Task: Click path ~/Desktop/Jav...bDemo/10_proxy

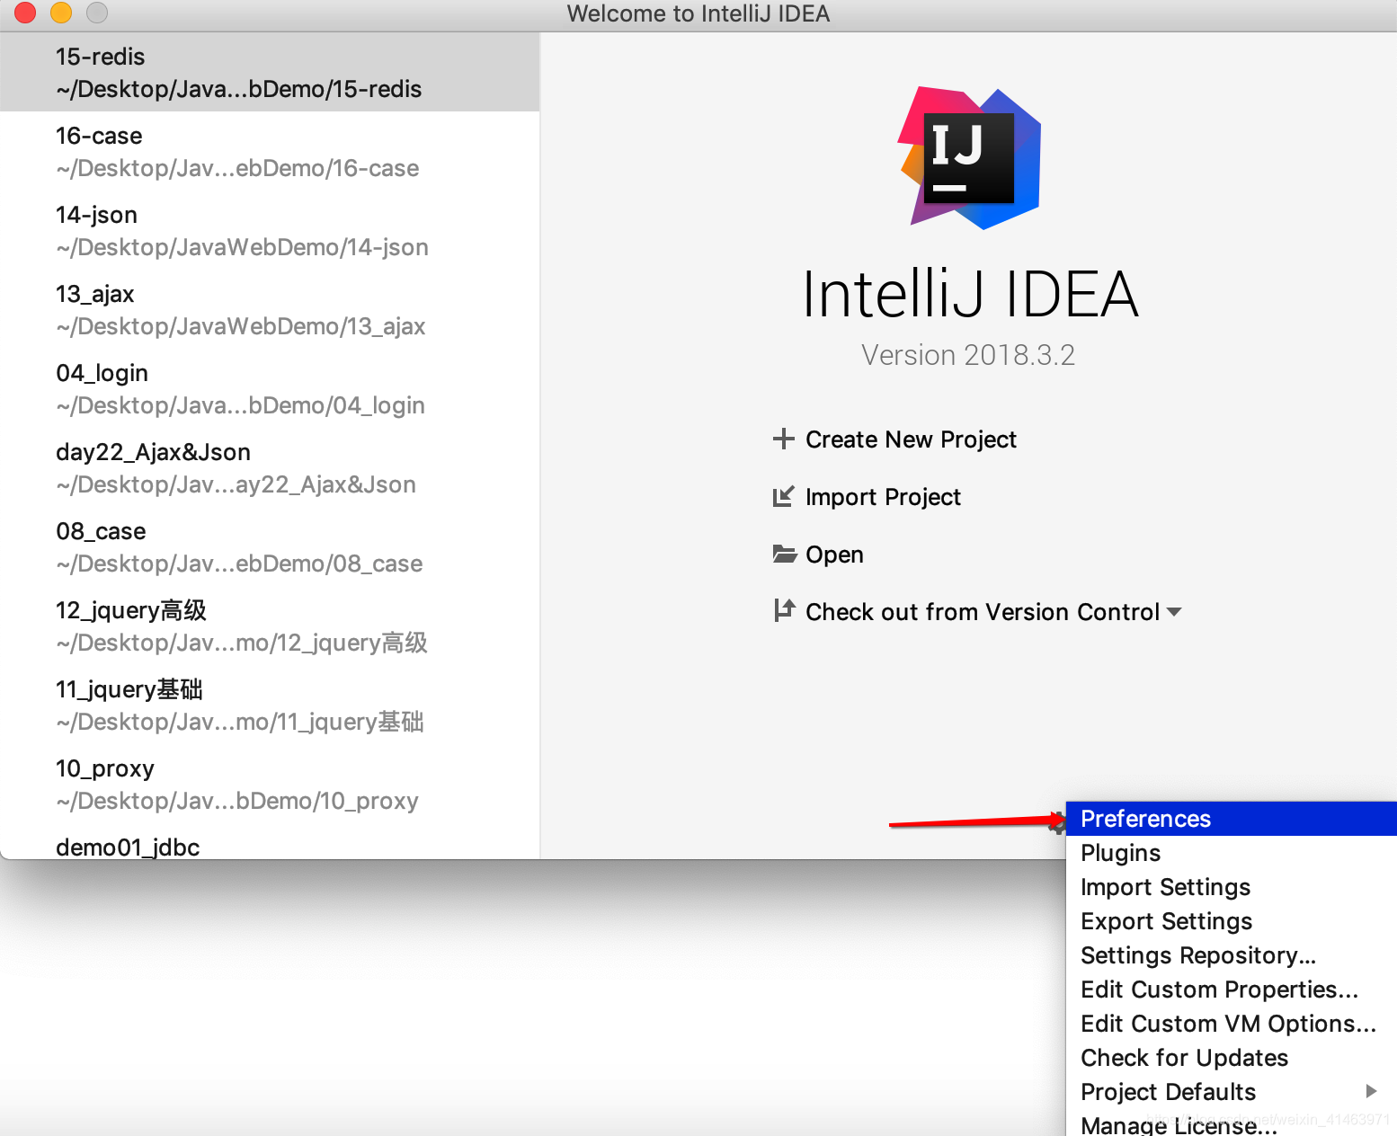Action: click(237, 801)
